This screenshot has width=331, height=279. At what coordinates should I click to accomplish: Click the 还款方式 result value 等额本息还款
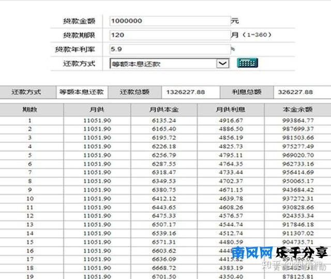(x=82, y=92)
